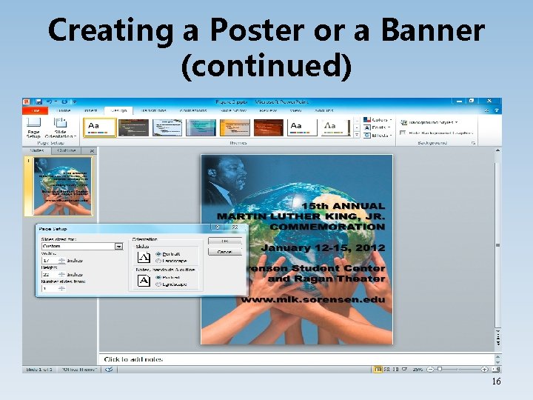Click the Page Setup ribbon icon
The width and height of the screenshot is (533, 400).
[x=33, y=127]
